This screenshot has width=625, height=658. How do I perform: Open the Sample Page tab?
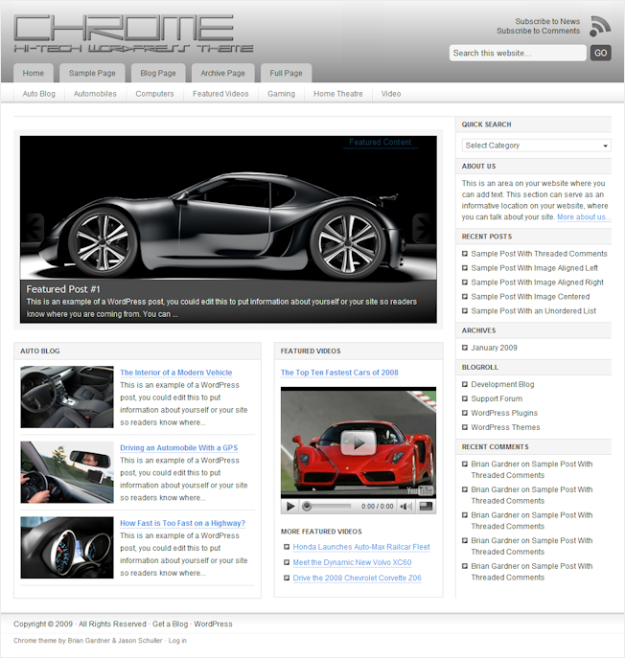tap(92, 73)
